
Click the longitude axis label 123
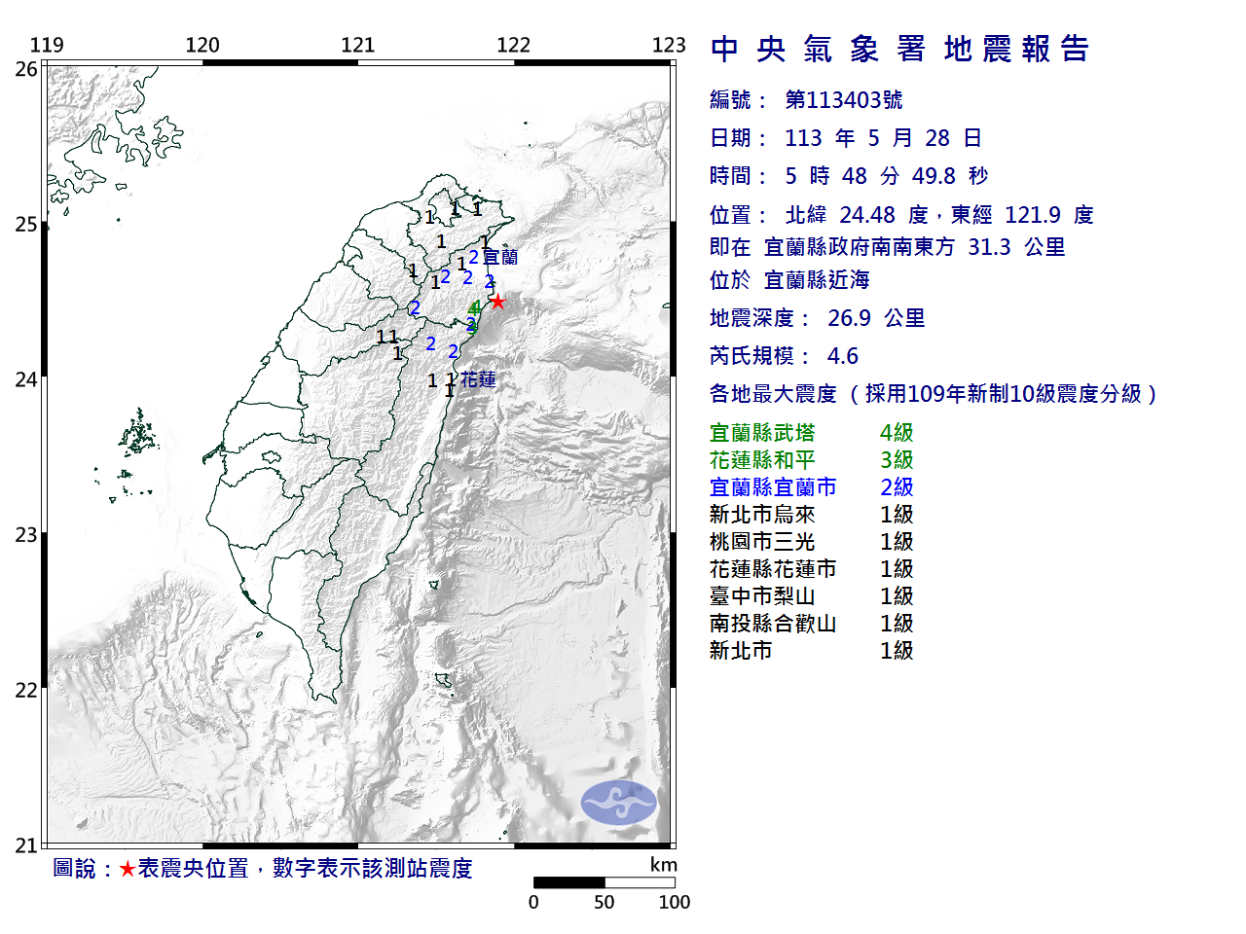pos(669,45)
